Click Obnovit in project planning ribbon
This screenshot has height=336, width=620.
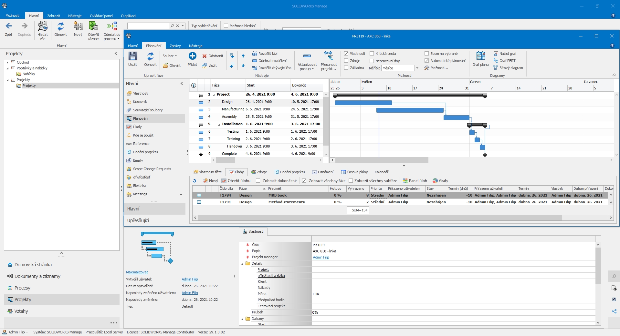(x=150, y=59)
